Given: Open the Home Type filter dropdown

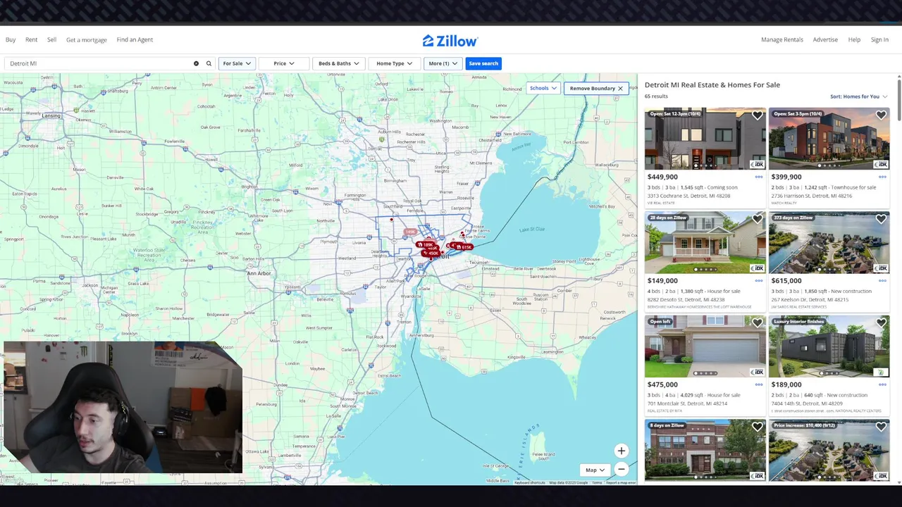Looking at the screenshot, I should (395, 63).
